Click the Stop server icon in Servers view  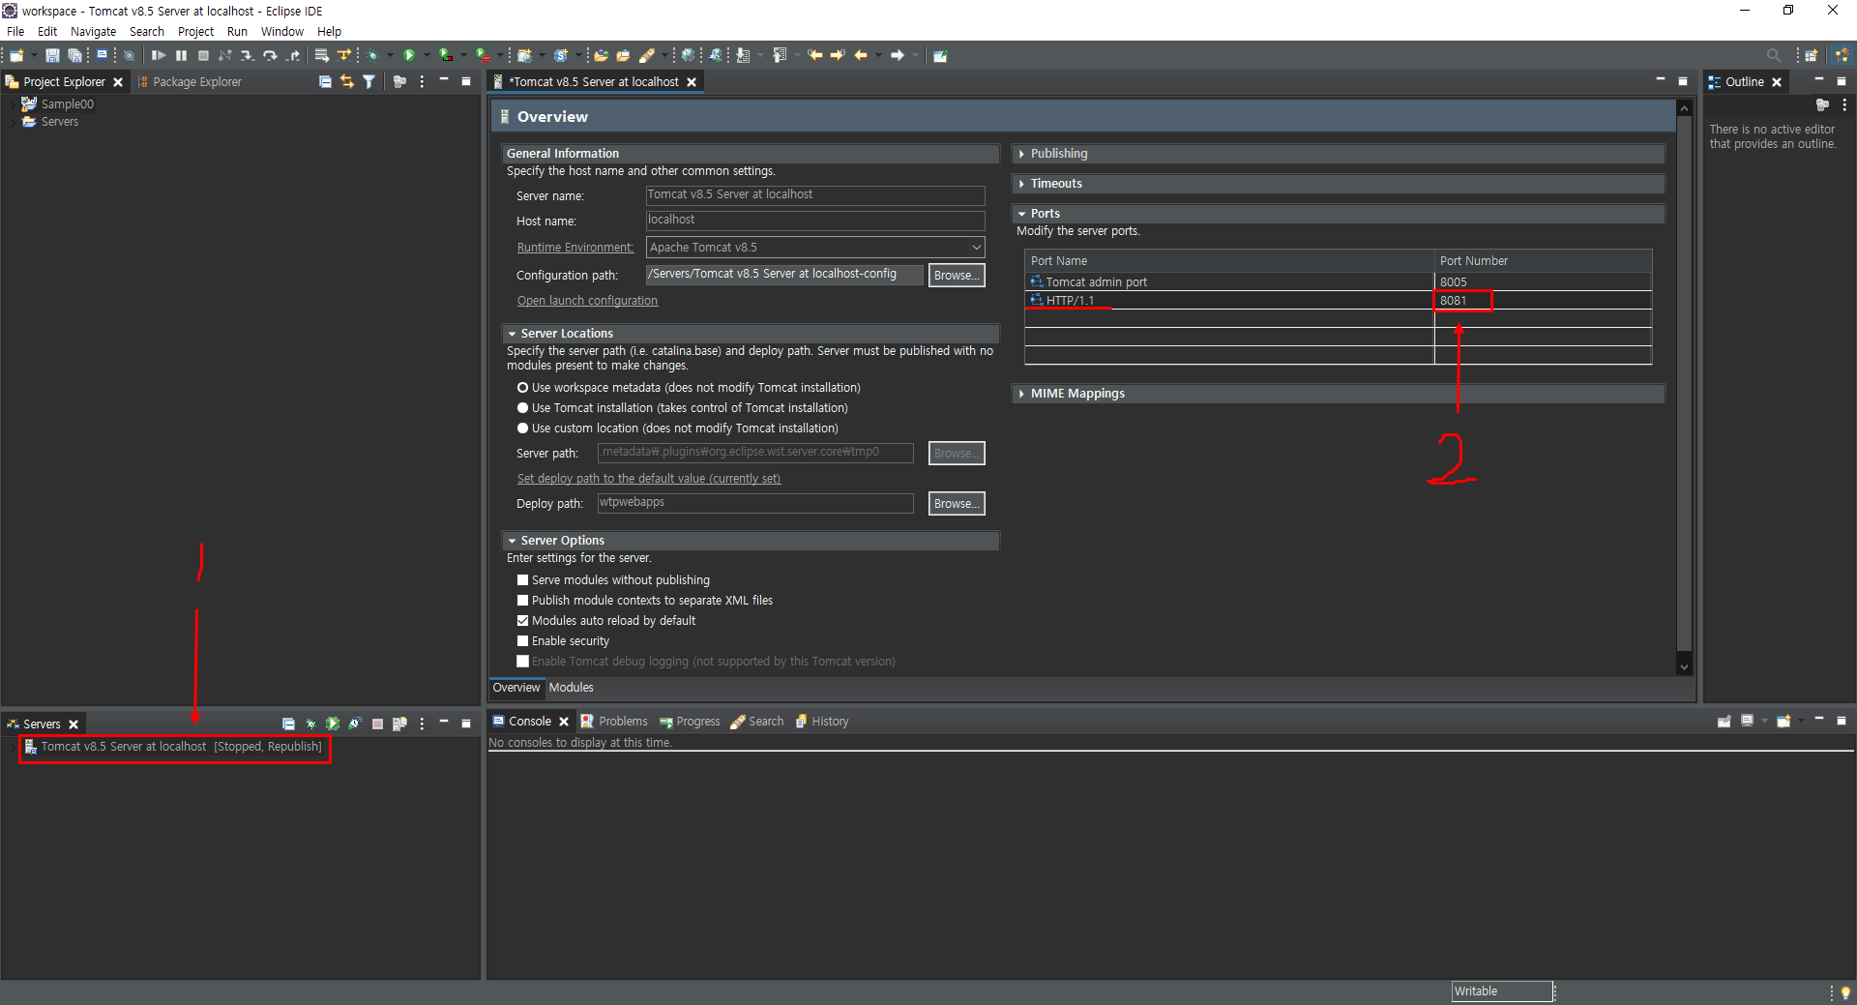pos(377,724)
